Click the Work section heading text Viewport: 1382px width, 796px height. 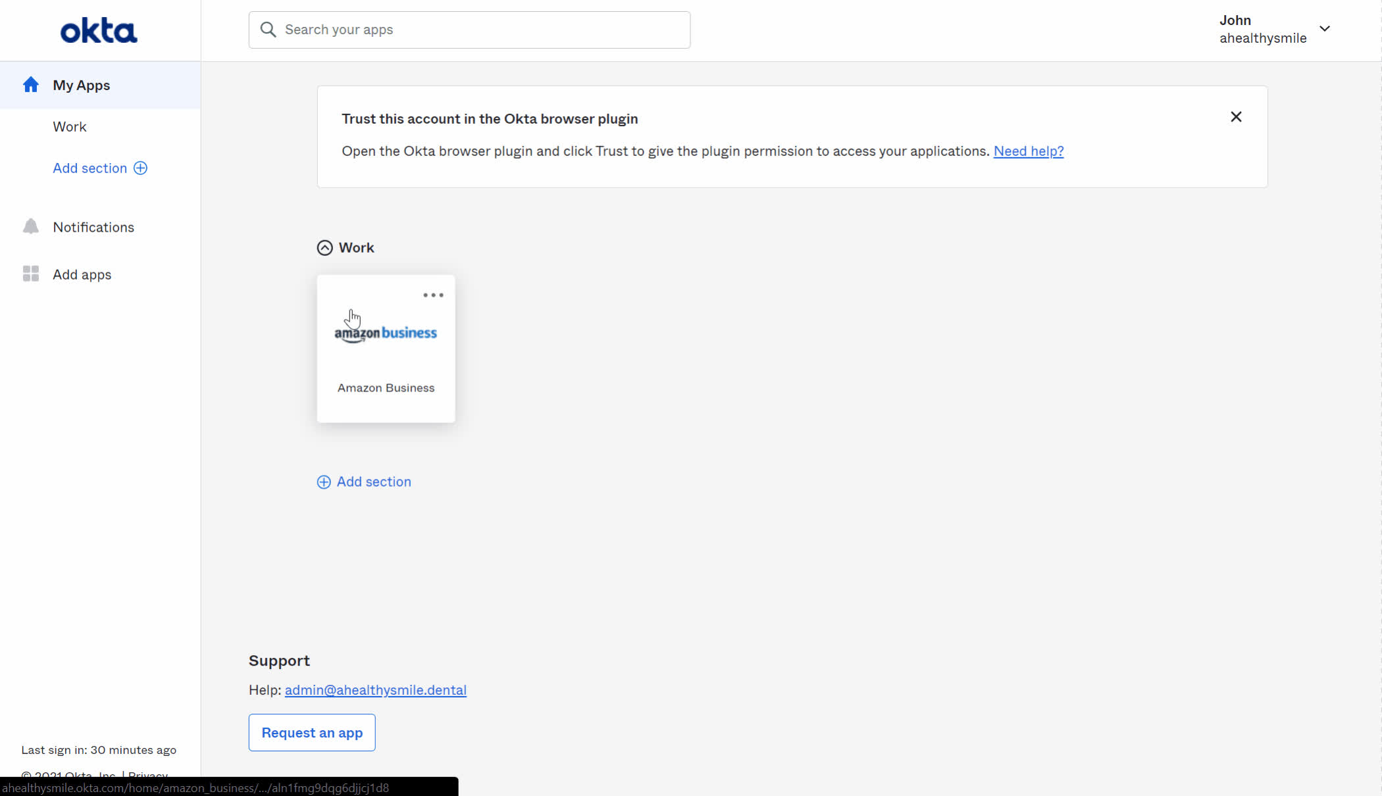356,248
